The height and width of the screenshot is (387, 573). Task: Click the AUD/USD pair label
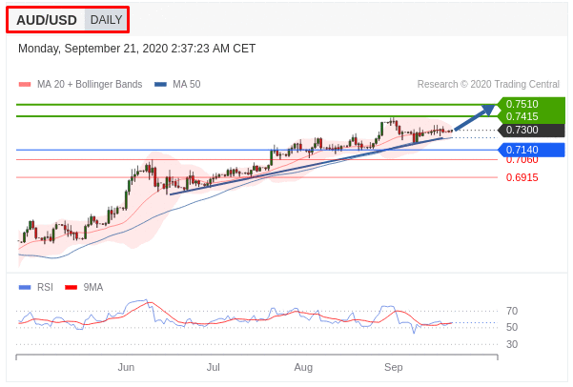[47, 20]
